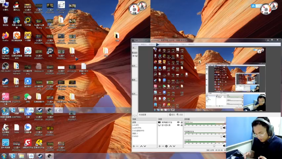Move the selected scene down
282x159 pixels.
tap(145, 146)
